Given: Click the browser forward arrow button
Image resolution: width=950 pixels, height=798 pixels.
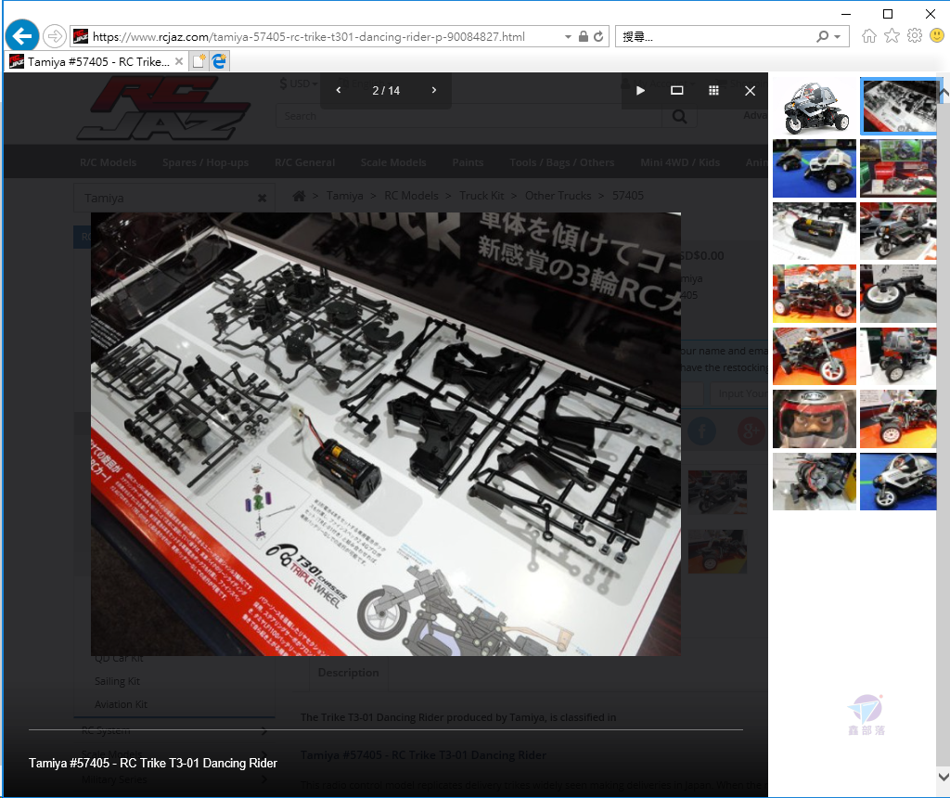Looking at the screenshot, I should 55,36.
